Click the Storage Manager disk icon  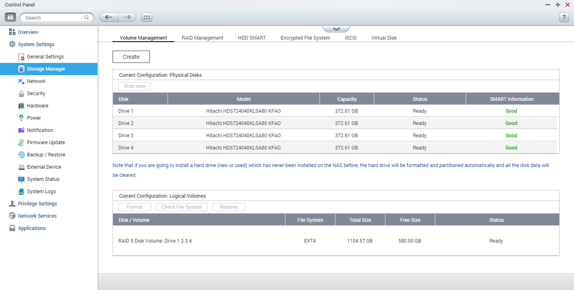coord(21,69)
